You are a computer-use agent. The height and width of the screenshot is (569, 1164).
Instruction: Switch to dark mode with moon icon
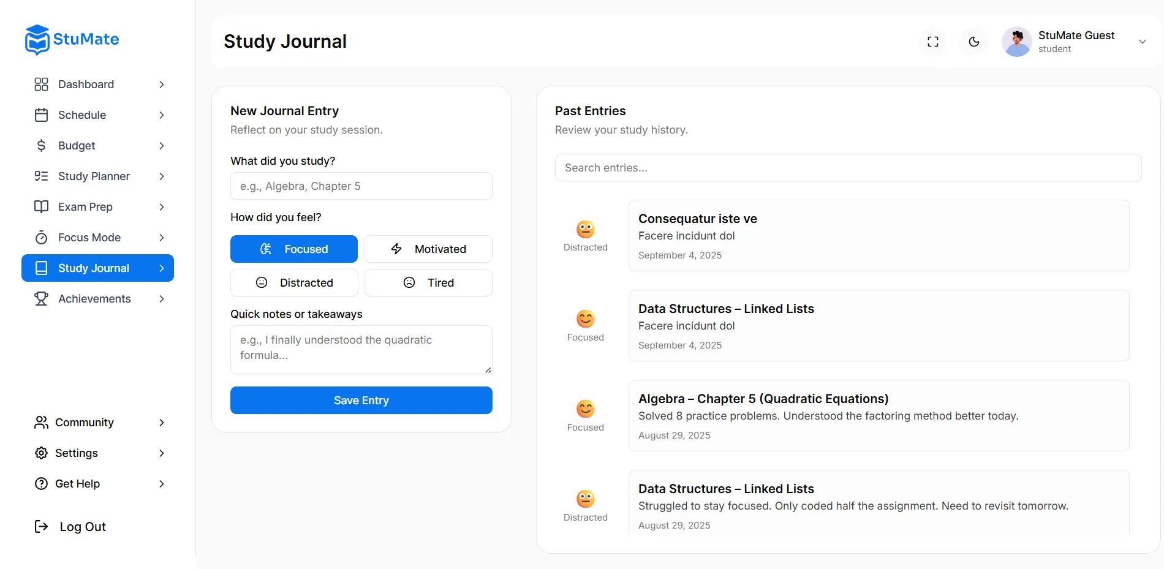[x=974, y=42]
